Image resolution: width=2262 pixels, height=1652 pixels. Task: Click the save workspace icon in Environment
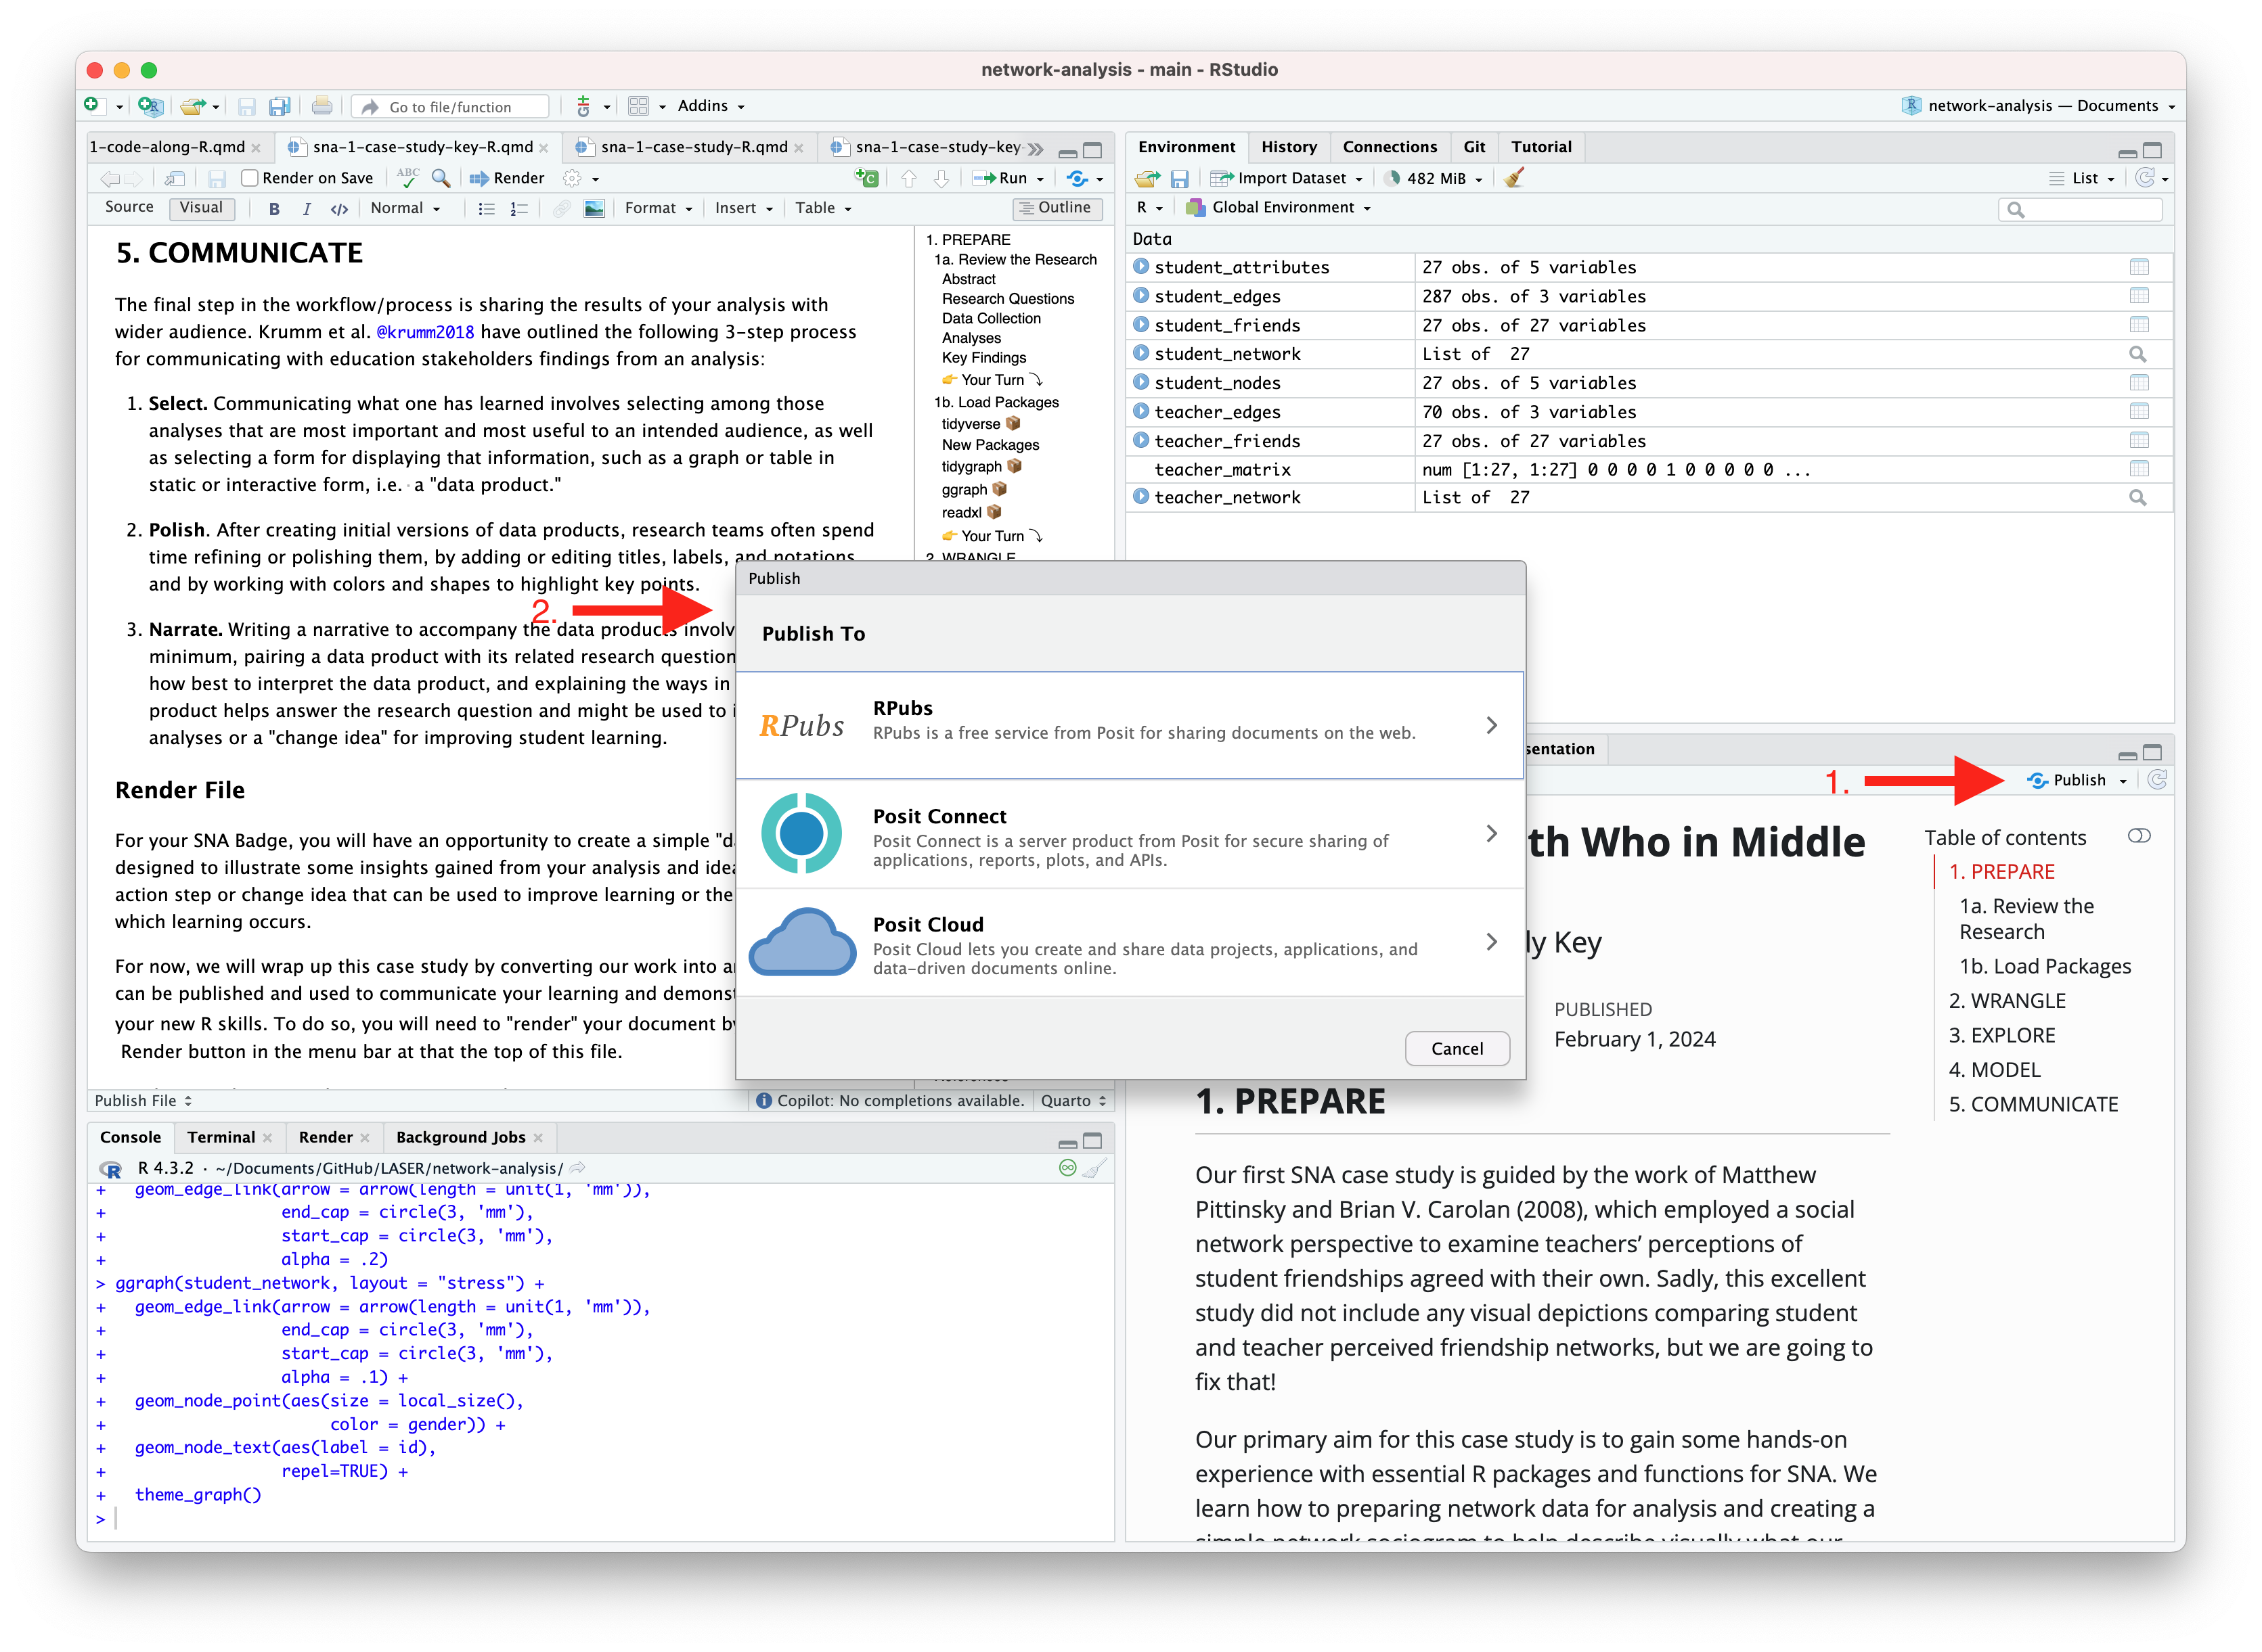[1180, 179]
